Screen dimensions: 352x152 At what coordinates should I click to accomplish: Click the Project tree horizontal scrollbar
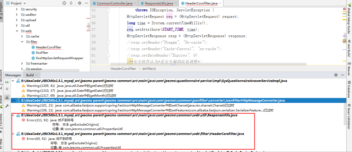[51, 70]
